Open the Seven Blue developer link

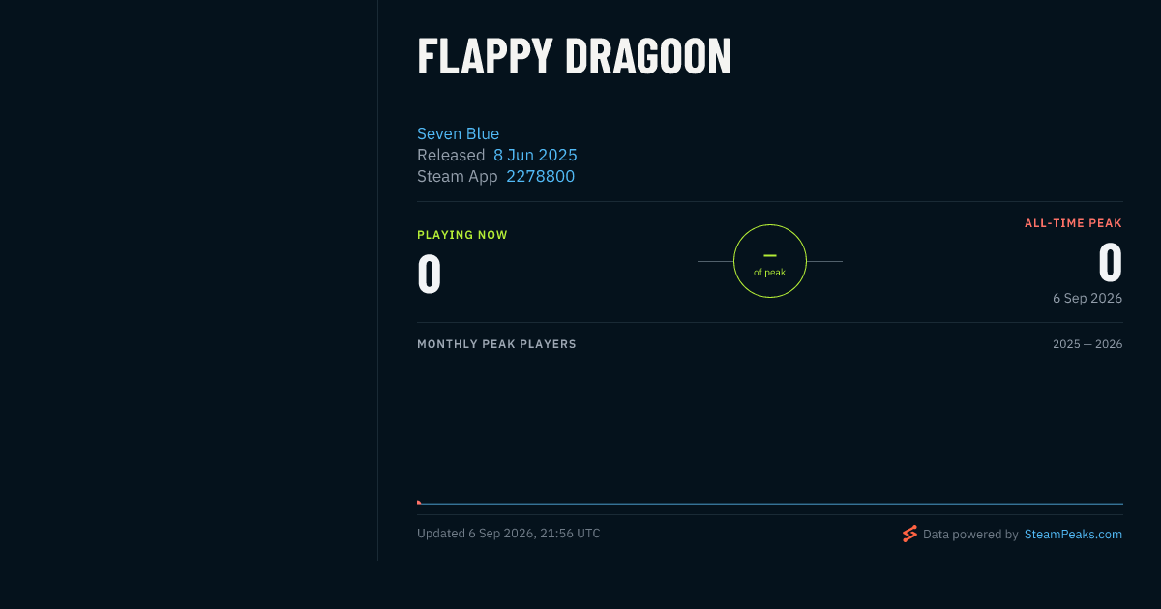[458, 133]
